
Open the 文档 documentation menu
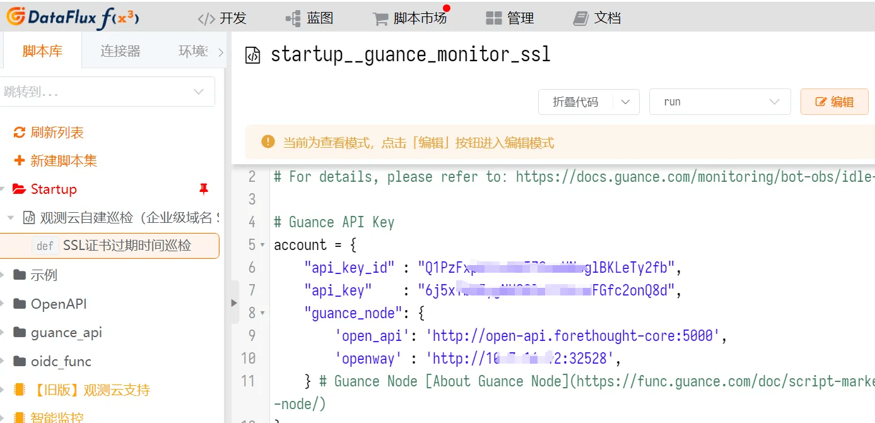[597, 18]
